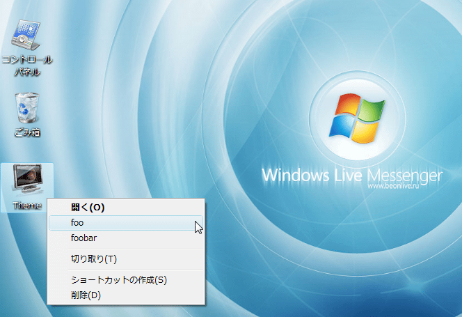This screenshot has width=462, height=317.
Task: Choose the foo context menu entry
Action: (126, 223)
